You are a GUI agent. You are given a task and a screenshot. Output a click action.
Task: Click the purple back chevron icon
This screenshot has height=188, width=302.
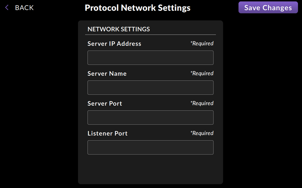[x=7, y=8]
